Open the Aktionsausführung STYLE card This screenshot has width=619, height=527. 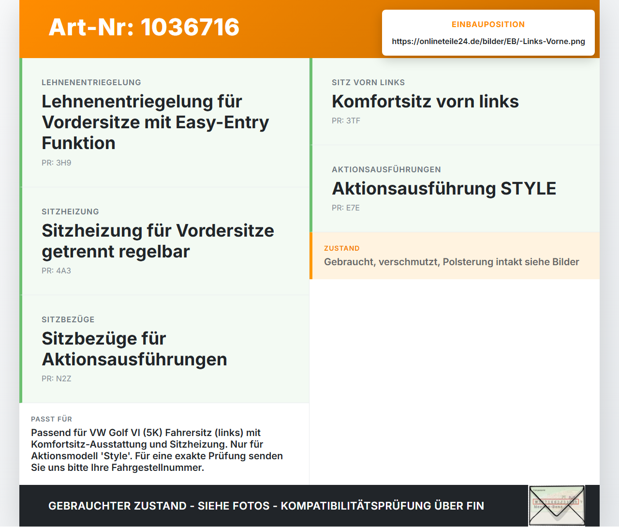[x=455, y=189]
